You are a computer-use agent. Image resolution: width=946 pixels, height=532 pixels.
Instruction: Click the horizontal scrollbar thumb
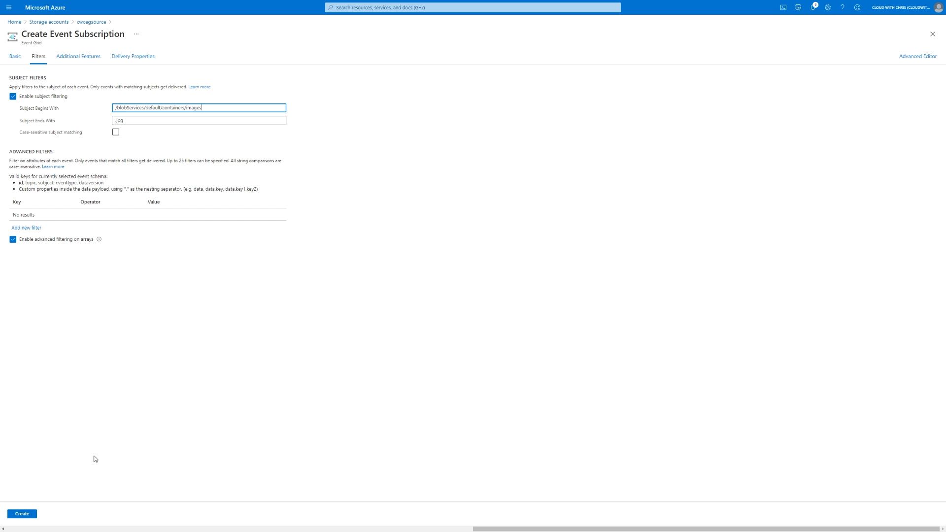click(706, 529)
